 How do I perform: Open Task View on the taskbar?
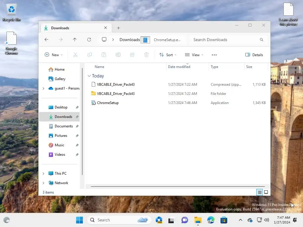[x=171, y=220]
